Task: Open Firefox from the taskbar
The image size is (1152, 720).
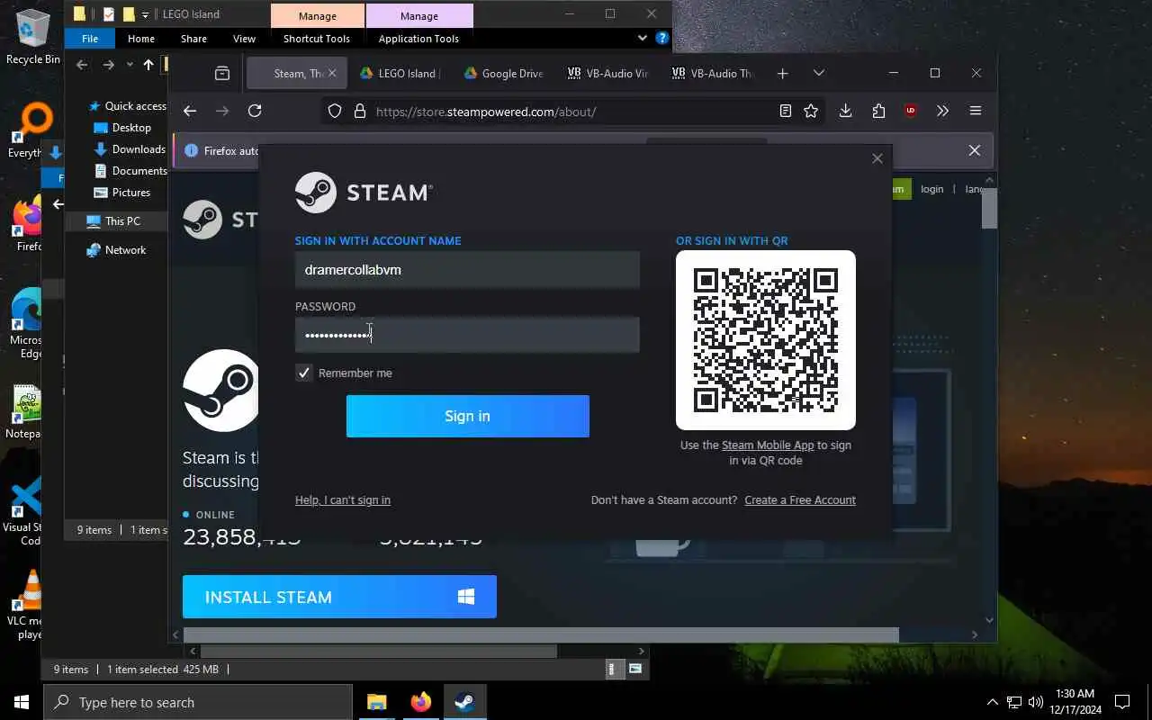Action: tap(420, 702)
